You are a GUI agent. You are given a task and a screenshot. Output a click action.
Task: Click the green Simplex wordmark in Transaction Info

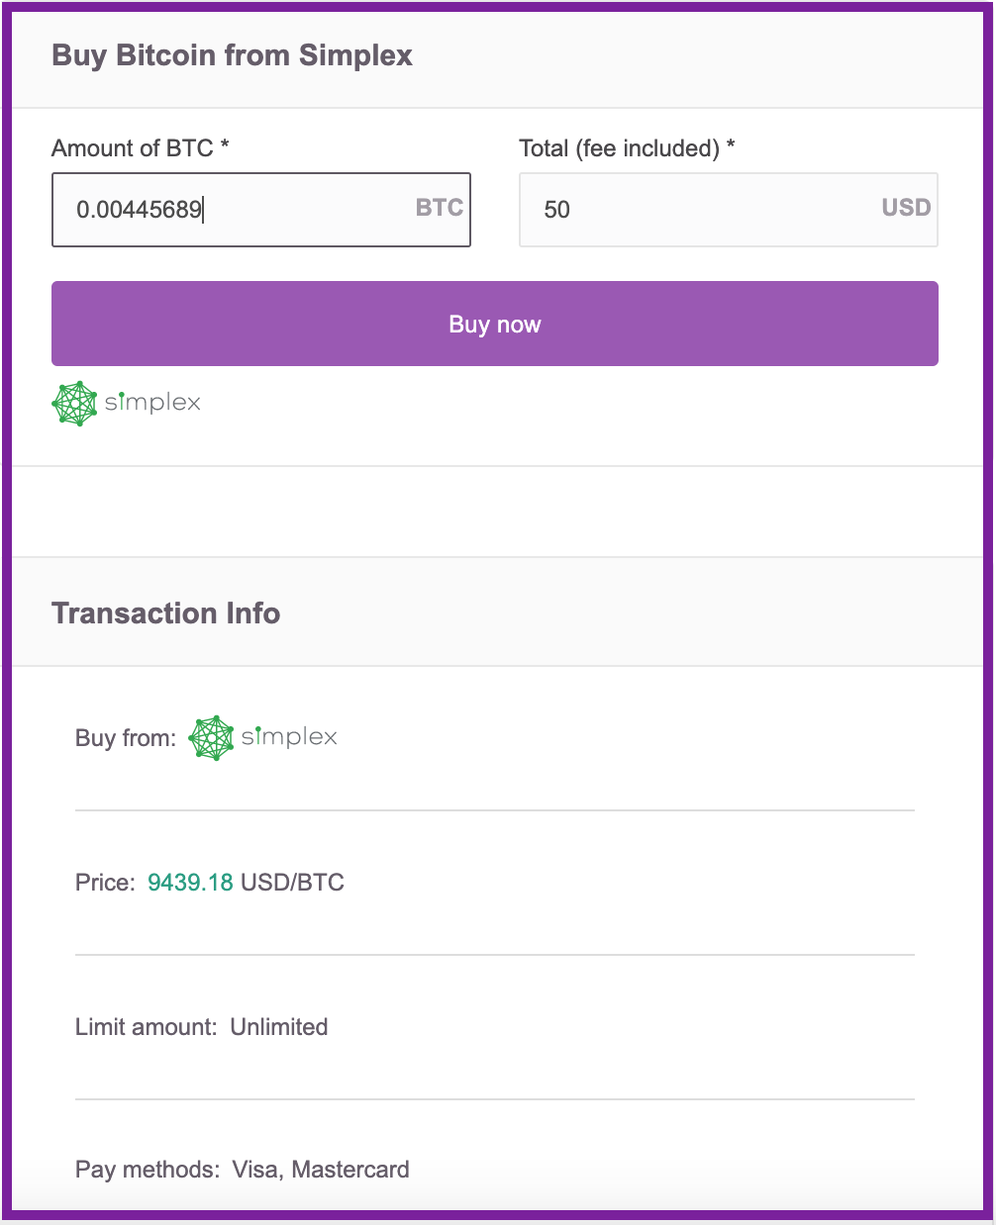[x=288, y=737]
